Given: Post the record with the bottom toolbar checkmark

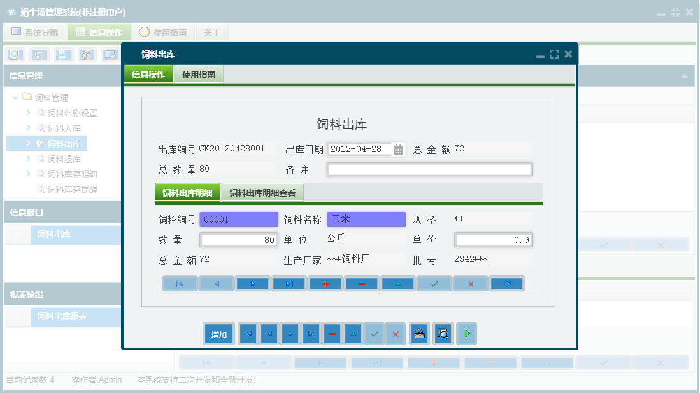Looking at the screenshot, I should 375,334.
